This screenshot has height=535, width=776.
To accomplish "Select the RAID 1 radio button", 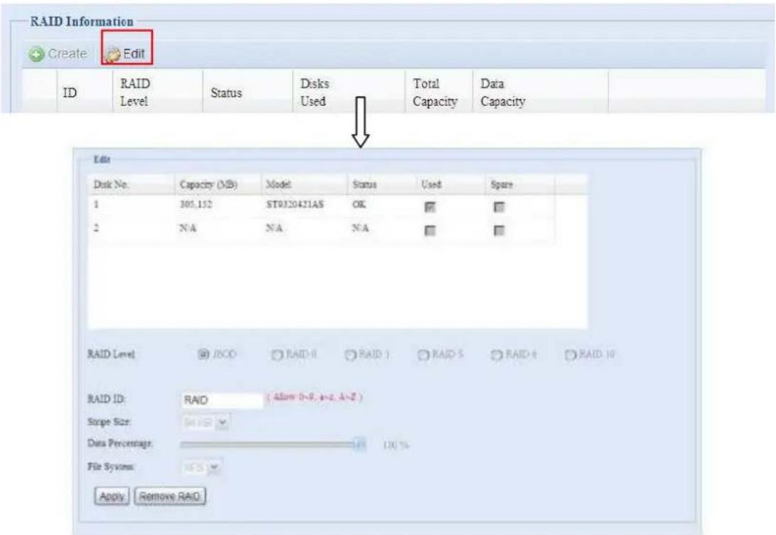I will [x=350, y=355].
